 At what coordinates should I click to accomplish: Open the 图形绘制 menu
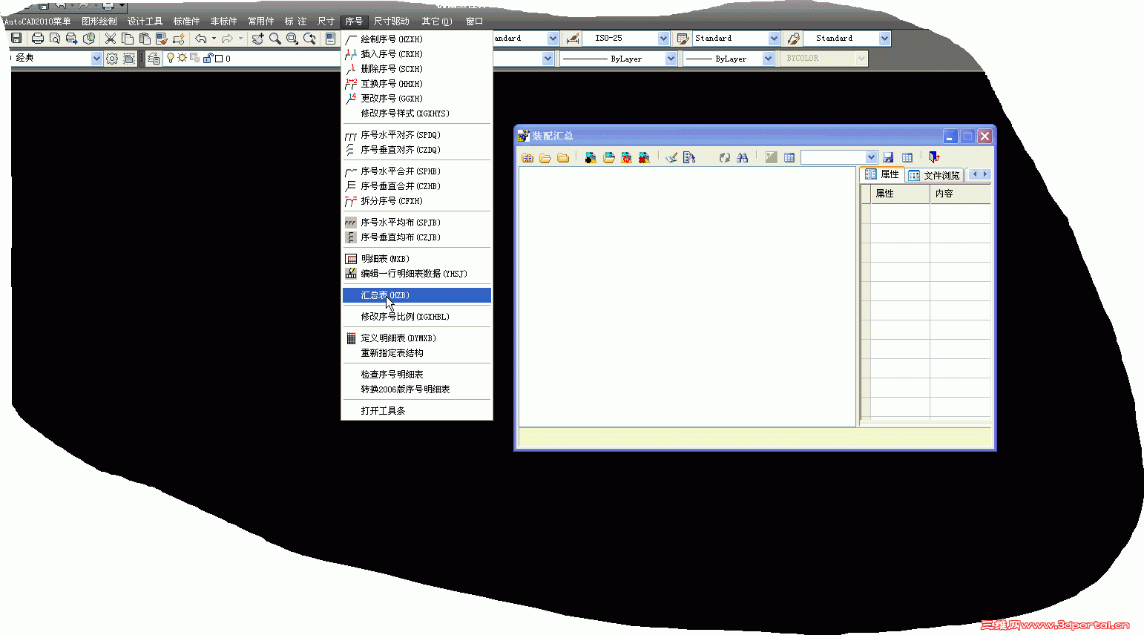99,22
